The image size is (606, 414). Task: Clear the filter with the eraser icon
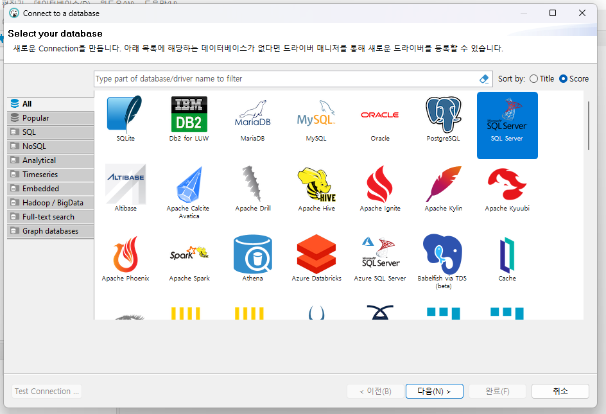coord(484,79)
